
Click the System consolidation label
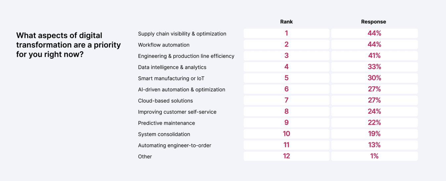coord(164,134)
